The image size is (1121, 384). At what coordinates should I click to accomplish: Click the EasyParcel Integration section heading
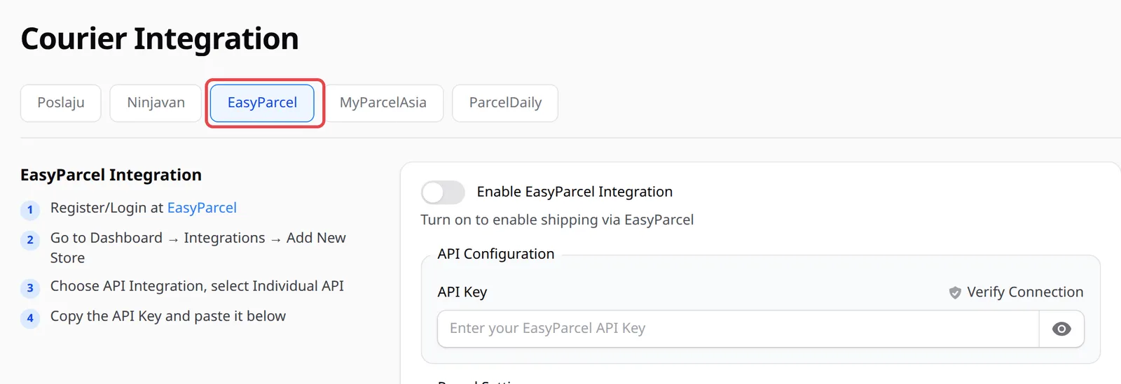point(111,175)
